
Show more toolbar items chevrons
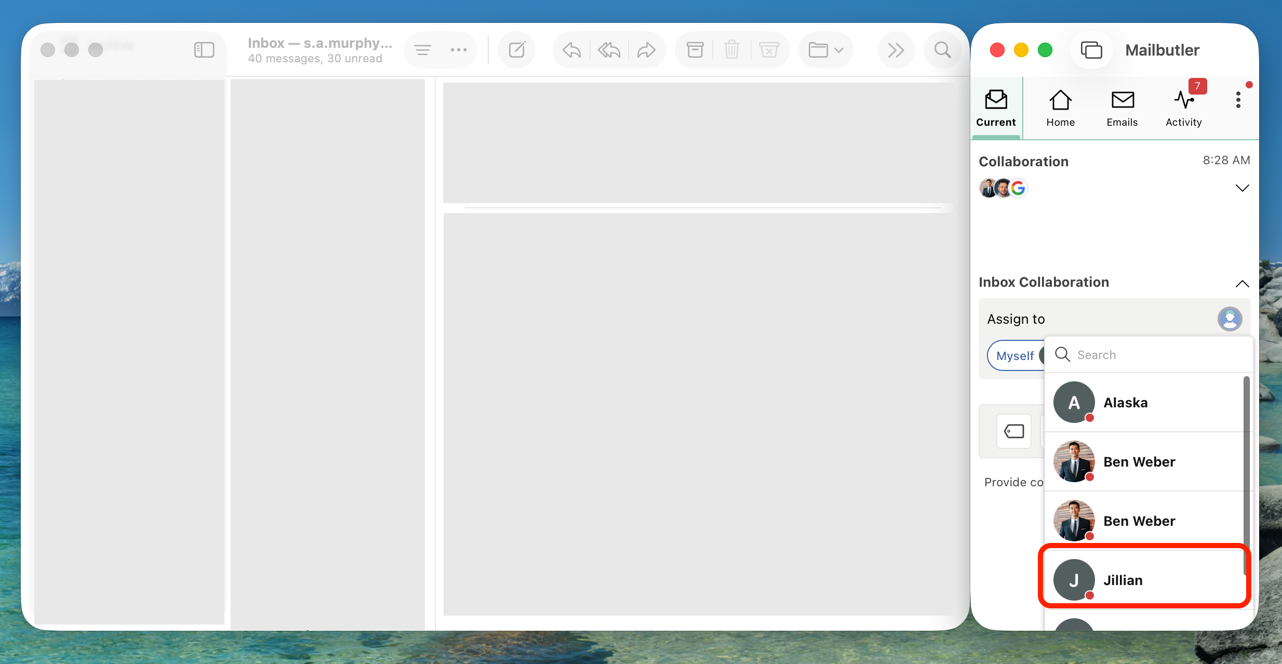click(x=896, y=50)
